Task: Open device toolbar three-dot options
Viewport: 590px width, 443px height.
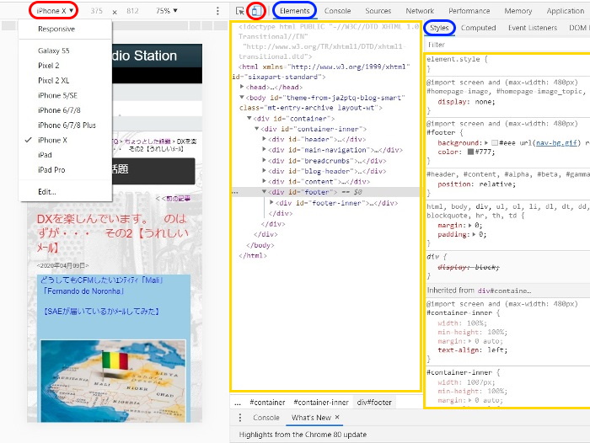Action: click(x=217, y=11)
